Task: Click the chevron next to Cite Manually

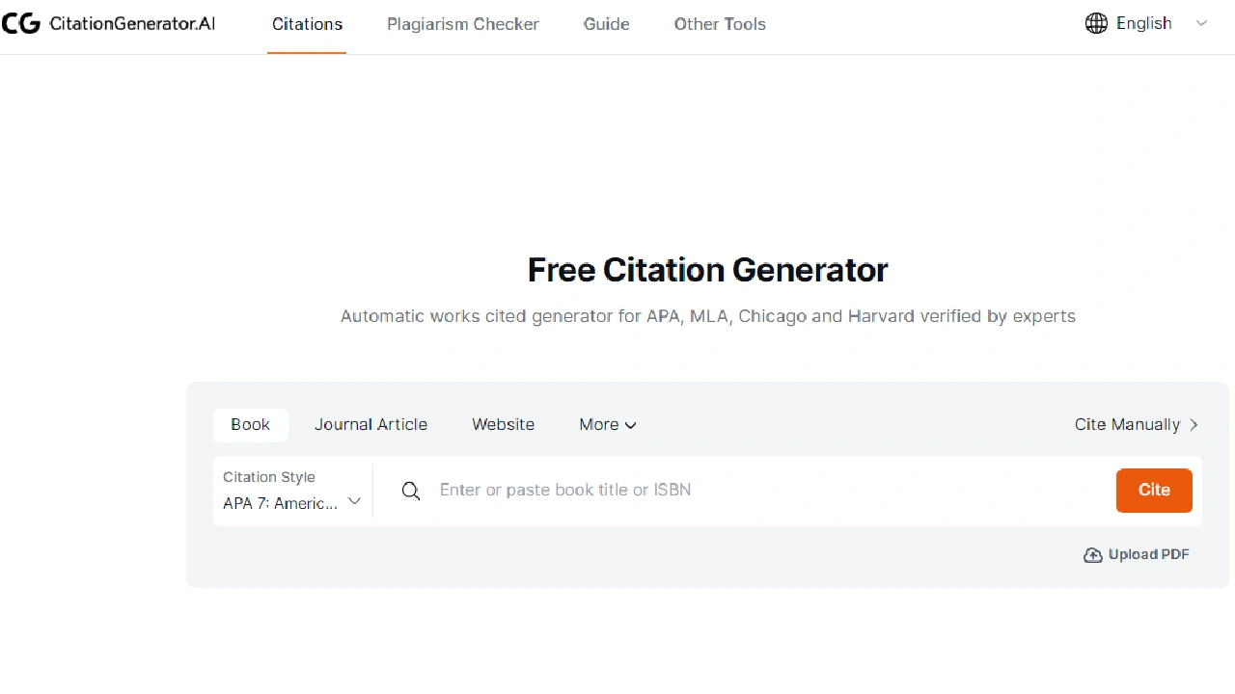Action: click(1194, 424)
